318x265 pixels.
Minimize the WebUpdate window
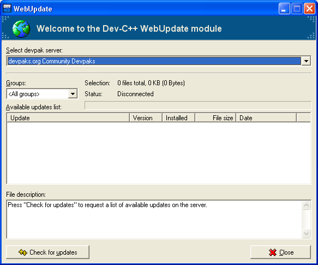pos(284,9)
